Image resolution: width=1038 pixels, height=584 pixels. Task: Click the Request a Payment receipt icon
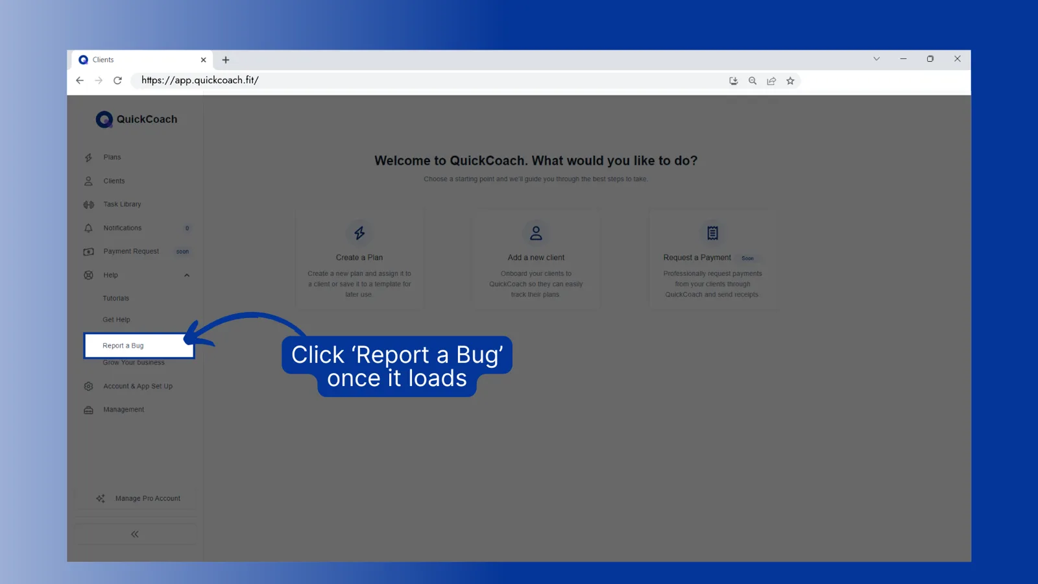click(712, 233)
